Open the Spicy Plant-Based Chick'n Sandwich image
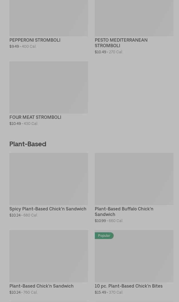This screenshot has height=302, width=179. point(49,179)
